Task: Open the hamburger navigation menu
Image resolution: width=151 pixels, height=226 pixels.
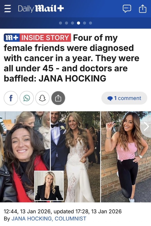Action: (x=8, y=9)
